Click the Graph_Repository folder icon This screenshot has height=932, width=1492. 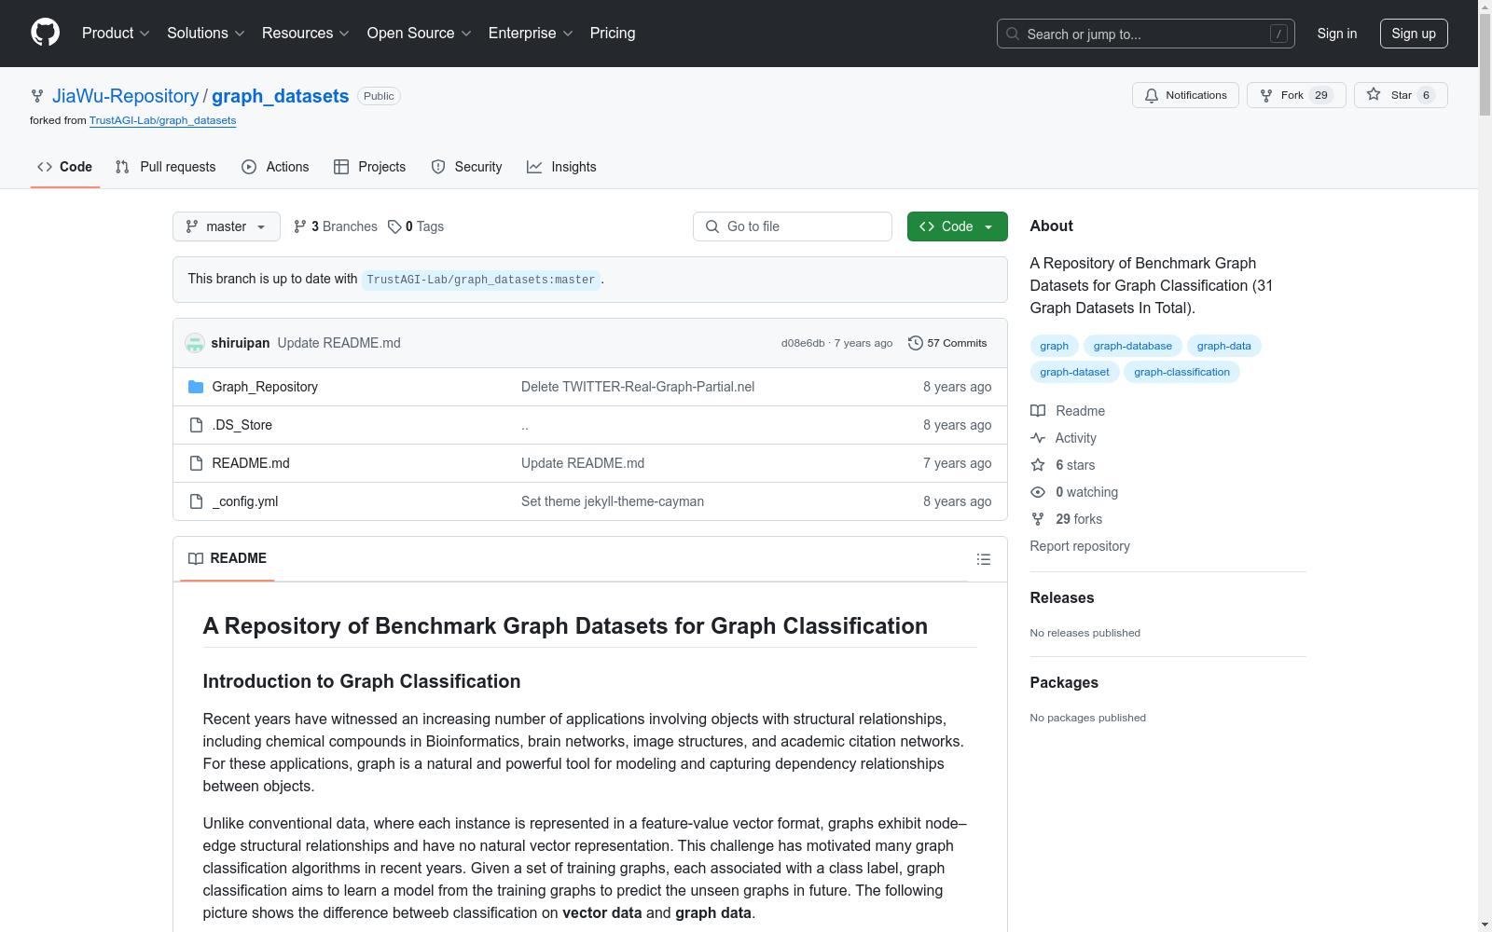(196, 387)
